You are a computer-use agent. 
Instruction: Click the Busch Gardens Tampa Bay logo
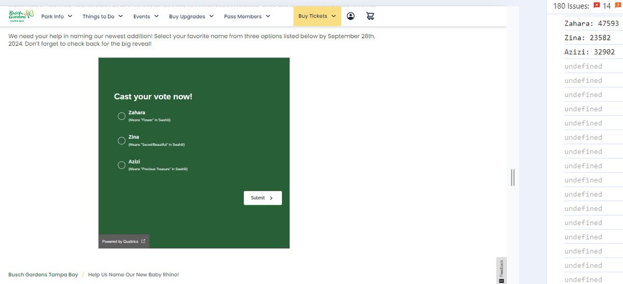21,16
